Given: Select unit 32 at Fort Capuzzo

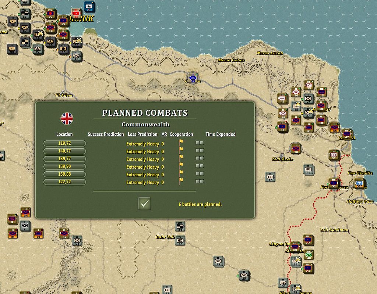Looking at the screenshot, I should point(334,183).
